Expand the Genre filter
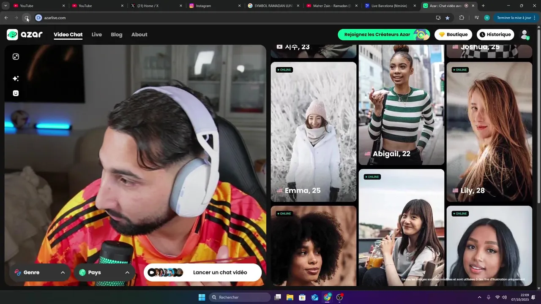Screen dimensions: 541x304 coord(39,272)
